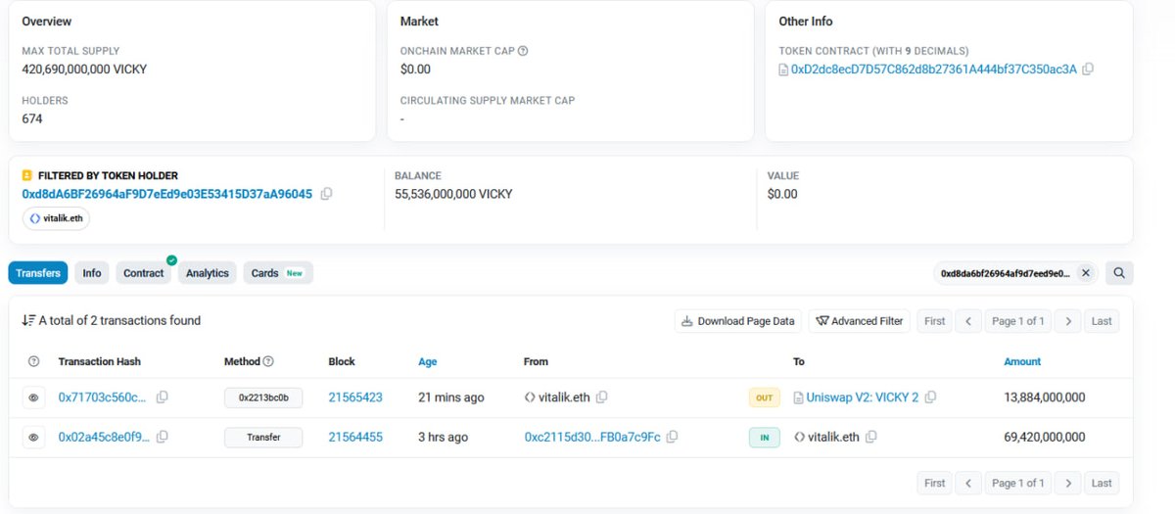Click the OUT direction badge
Image resolution: width=1175 pixels, height=514 pixels.
[765, 397]
